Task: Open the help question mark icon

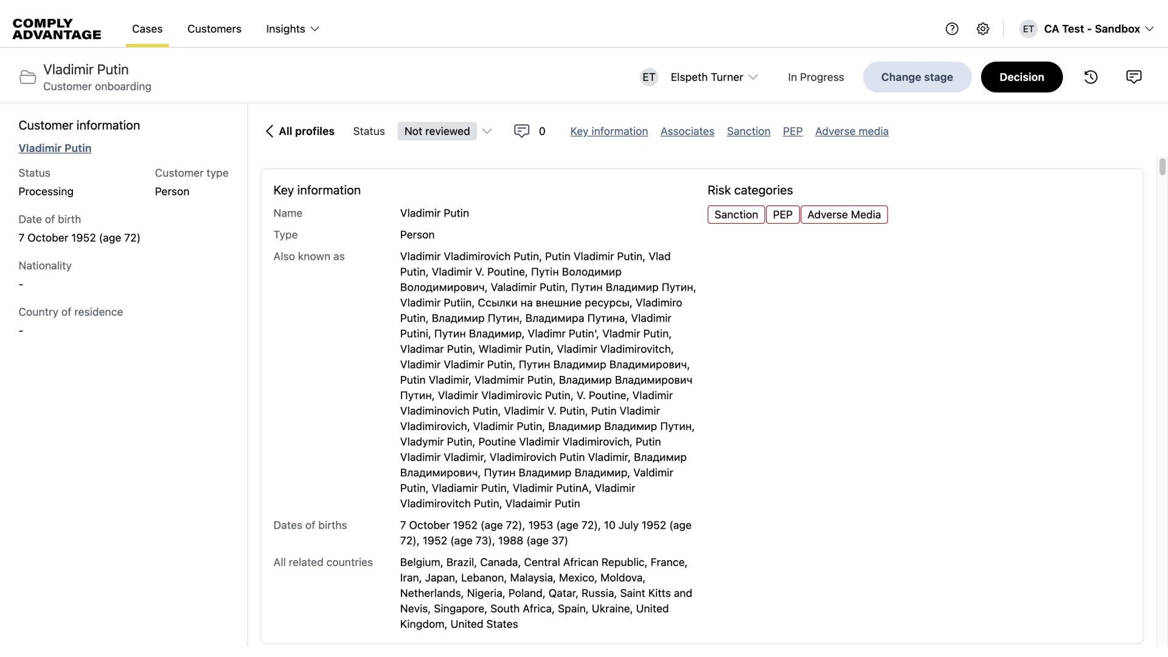Action: (x=951, y=29)
